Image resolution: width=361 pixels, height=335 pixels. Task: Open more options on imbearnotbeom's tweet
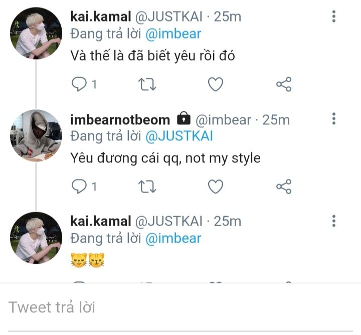point(334,119)
